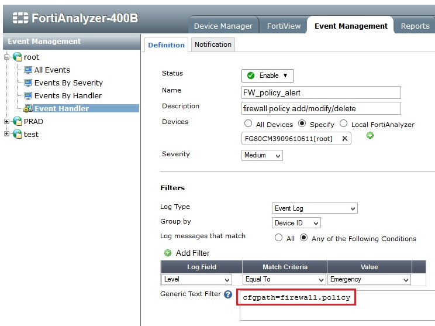The width and height of the screenshot is (435, 326).
Task: Click the Fortinet logo icon
Action: click(x=20, y=18)
